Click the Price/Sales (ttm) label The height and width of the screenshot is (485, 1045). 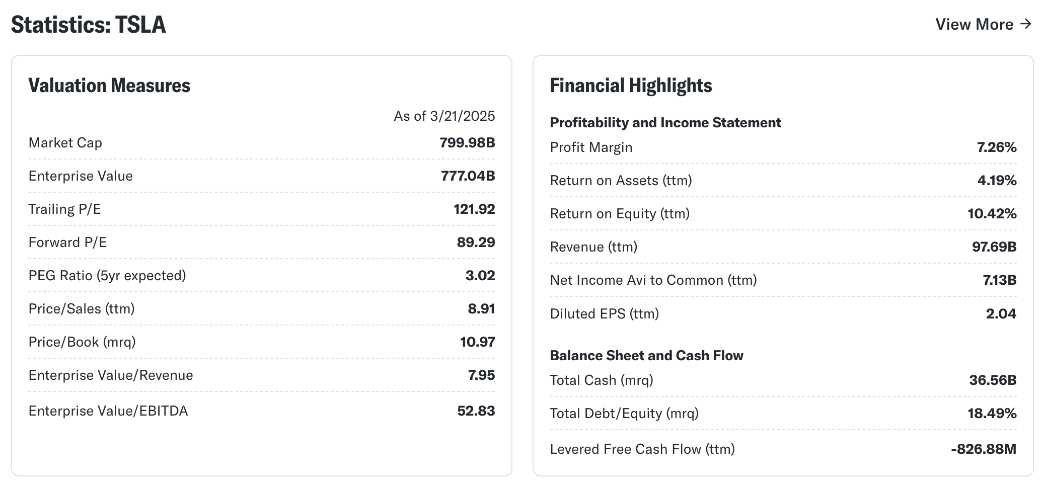pos(82,309)
